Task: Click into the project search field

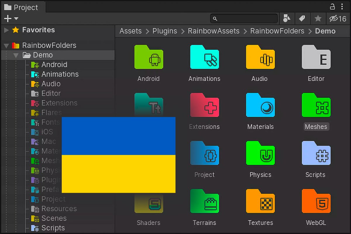Action: pos(244,19)
